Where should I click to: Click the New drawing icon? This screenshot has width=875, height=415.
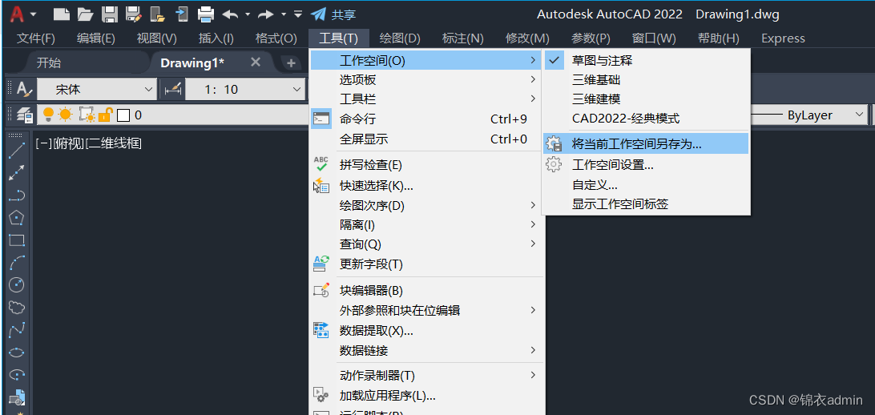click(x=63, y=14)
